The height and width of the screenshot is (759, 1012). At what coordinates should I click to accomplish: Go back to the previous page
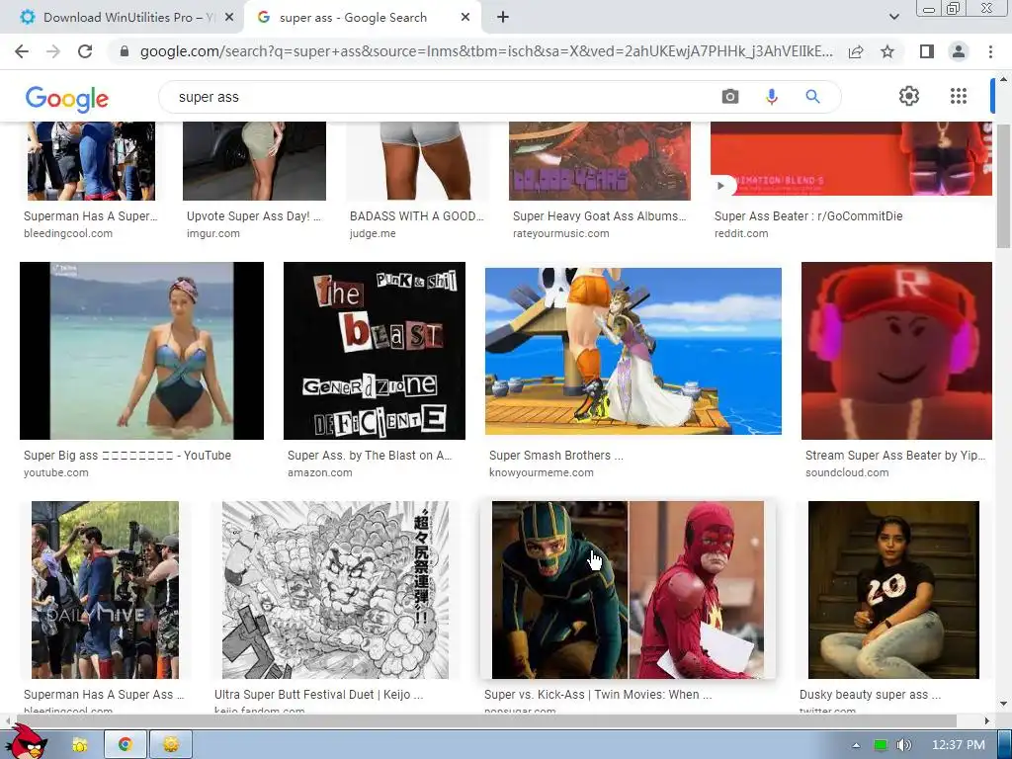click(22, 51)
